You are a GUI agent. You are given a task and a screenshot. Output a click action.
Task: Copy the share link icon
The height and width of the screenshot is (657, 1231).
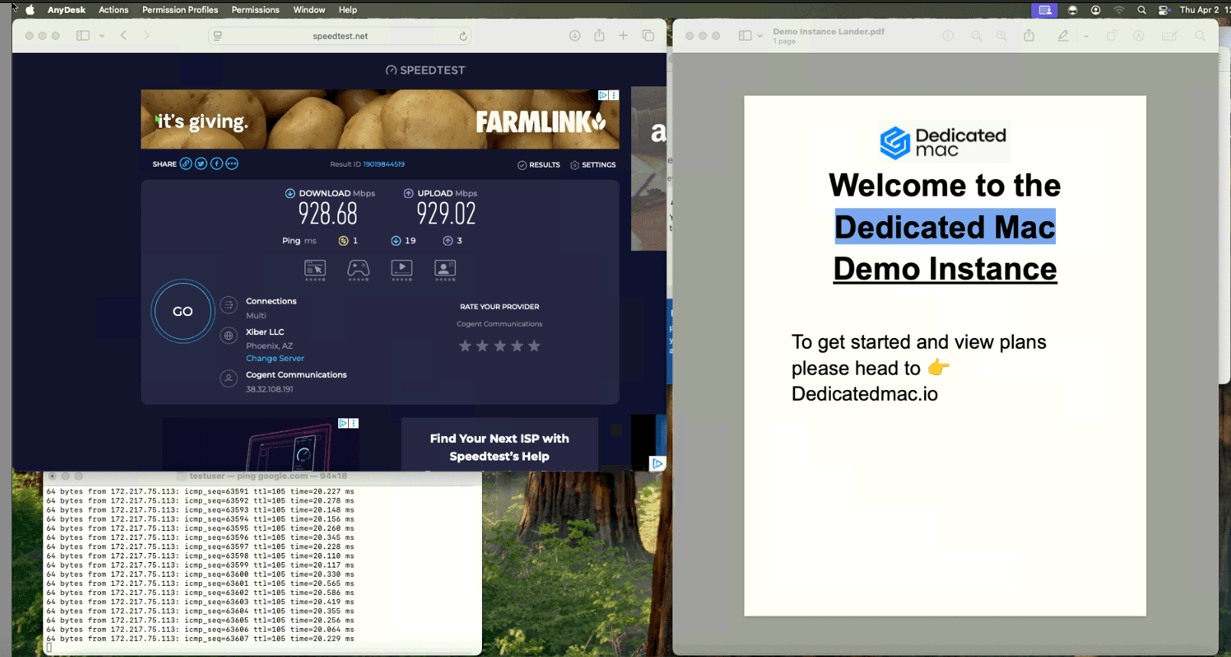186,164
